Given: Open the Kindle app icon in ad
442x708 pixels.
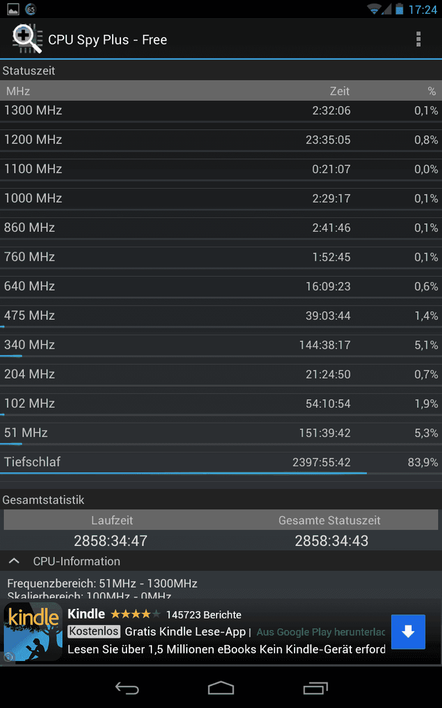Looking at the screenshot, I should point(33,632).
